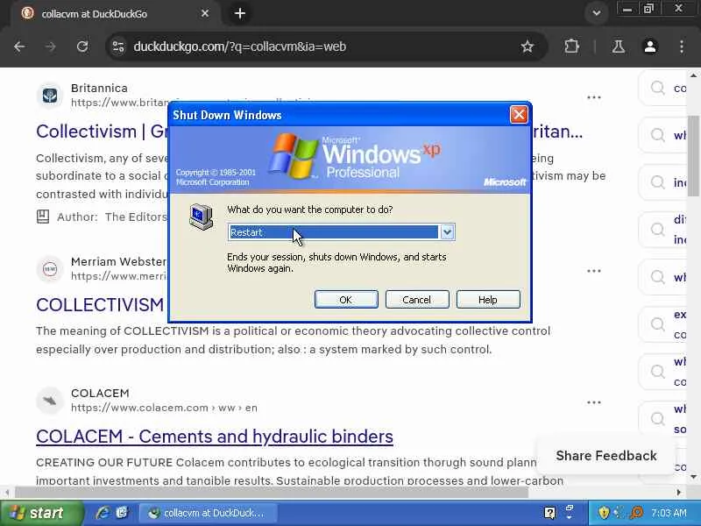Open the browser three-dot menu
The height and width of the screenshot is (526, 701).
click(682, 46)
